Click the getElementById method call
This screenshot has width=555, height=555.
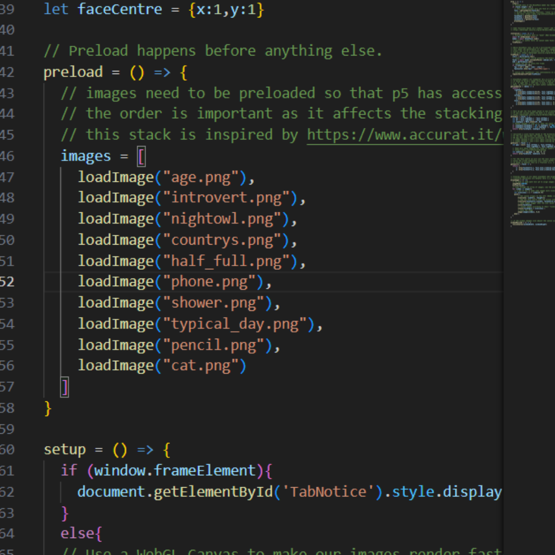213,492
